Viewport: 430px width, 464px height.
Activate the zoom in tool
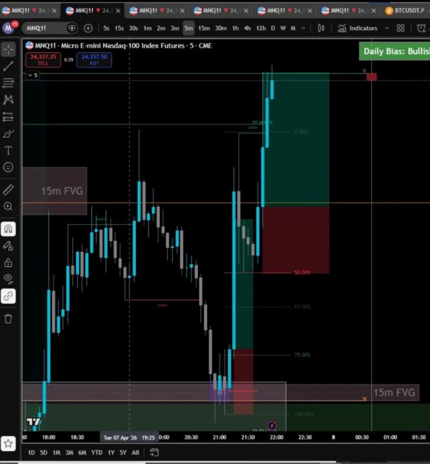(x=8, y=206)
